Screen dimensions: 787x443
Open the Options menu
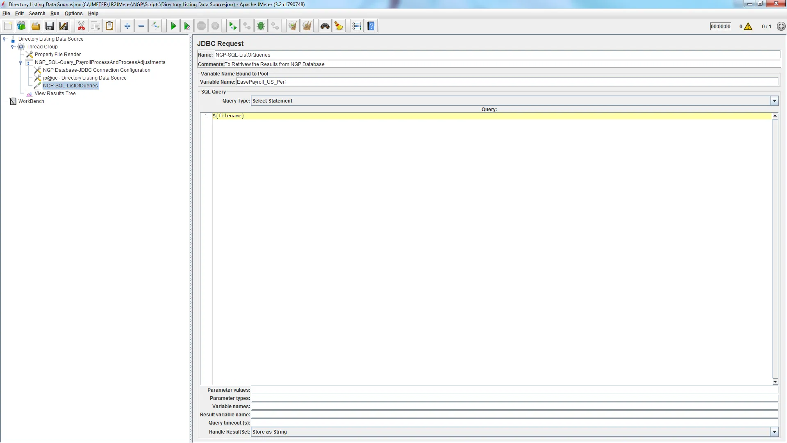73,14
